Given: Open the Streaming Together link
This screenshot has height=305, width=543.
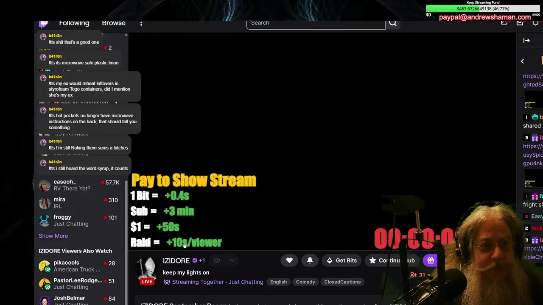Looking at the screenshot, I should 198,282.
